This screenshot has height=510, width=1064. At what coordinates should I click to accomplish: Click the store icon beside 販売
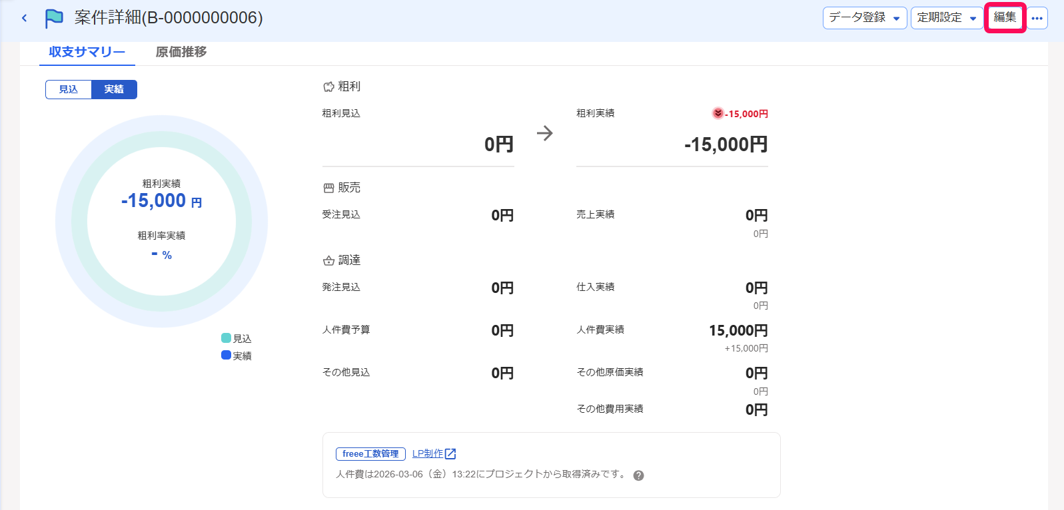tap(328, 188)
